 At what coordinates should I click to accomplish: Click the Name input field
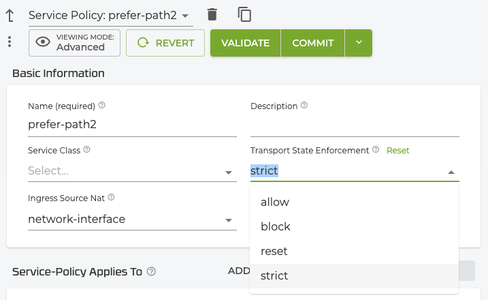tap(132, 125)
